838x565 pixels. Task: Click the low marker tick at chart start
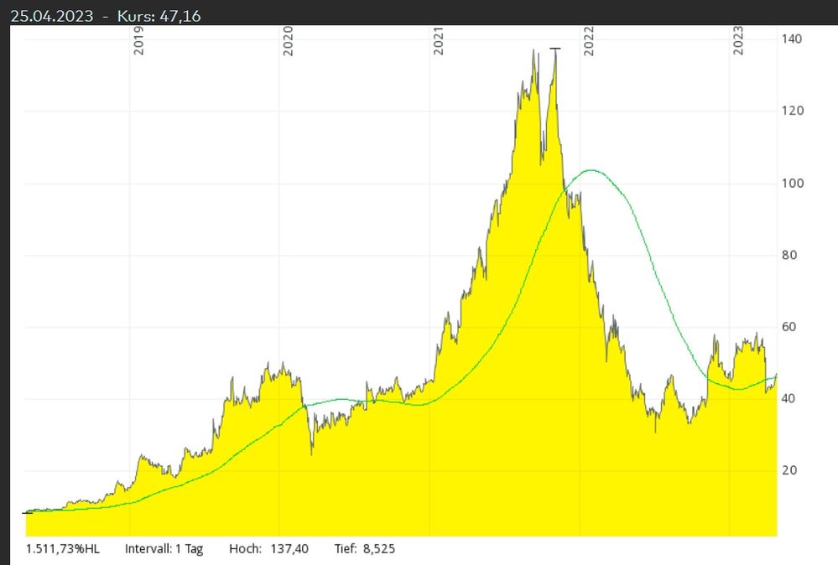point(29,511)
